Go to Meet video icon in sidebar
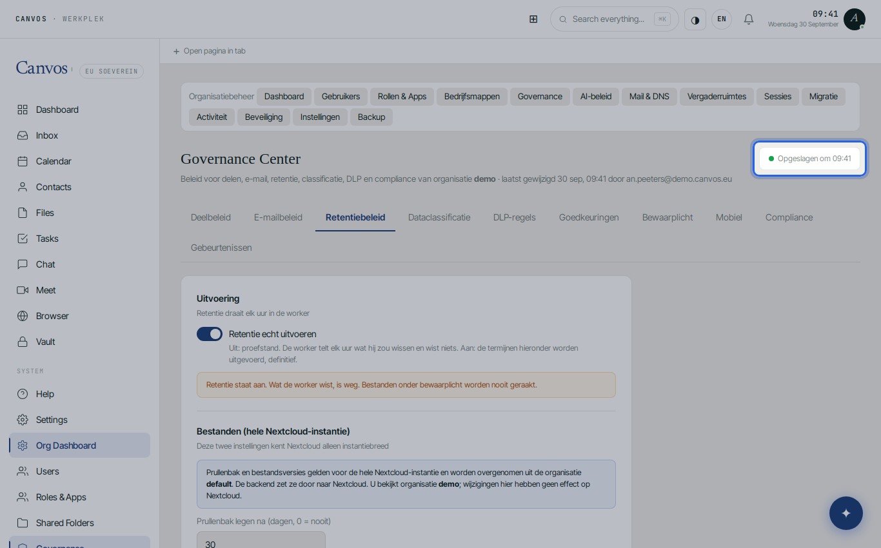 (23, 290)
